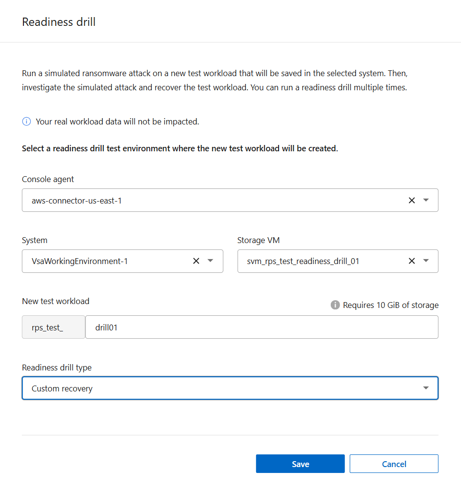Click the info icon near 'Requires 10 GiB of storage'
Image resolution: width=461 pixels, height=490 pixels.
click(335, 305)
